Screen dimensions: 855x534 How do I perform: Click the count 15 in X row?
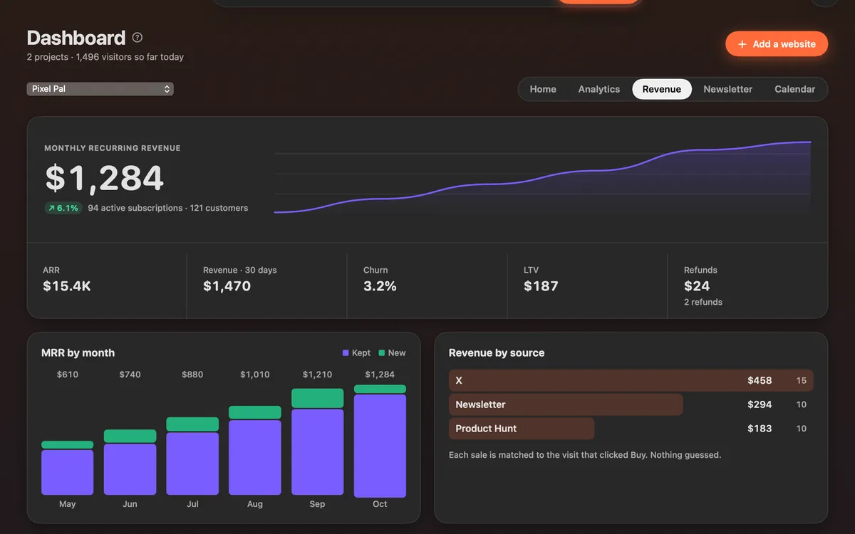tap(802, 380)
